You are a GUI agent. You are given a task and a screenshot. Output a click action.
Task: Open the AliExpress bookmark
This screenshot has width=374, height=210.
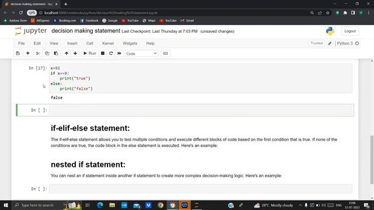[x=40, y=21]
